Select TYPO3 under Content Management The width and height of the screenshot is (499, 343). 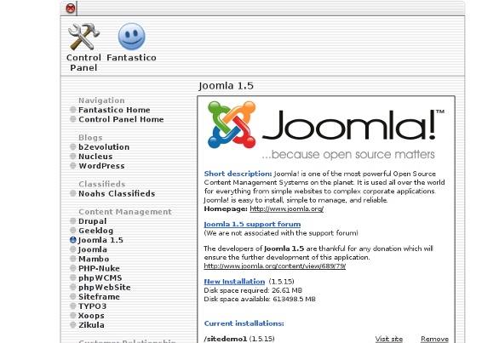pyautogui.click(x=92, y=306)
